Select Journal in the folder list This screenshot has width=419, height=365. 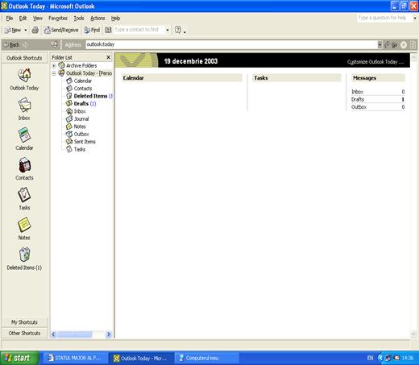point(81,118)
